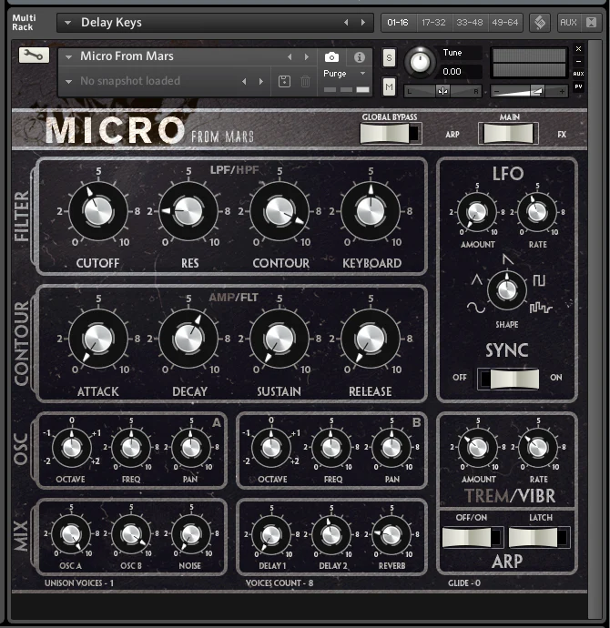Open the Purge dropdown menu

(x=344, y=74)
